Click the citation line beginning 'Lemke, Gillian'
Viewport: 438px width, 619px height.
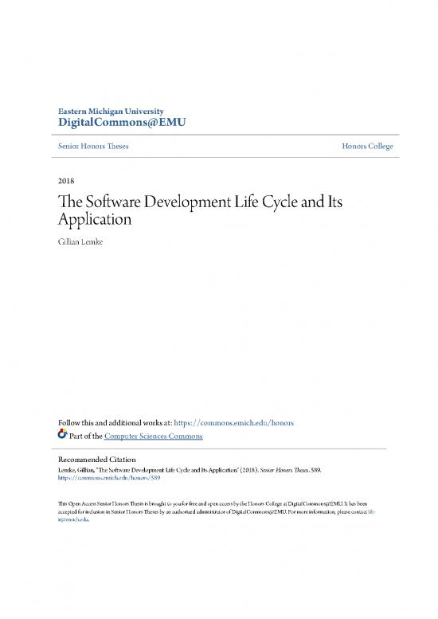point(190,470)
